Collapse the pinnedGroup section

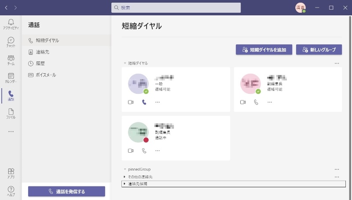(x=125, y=169)
